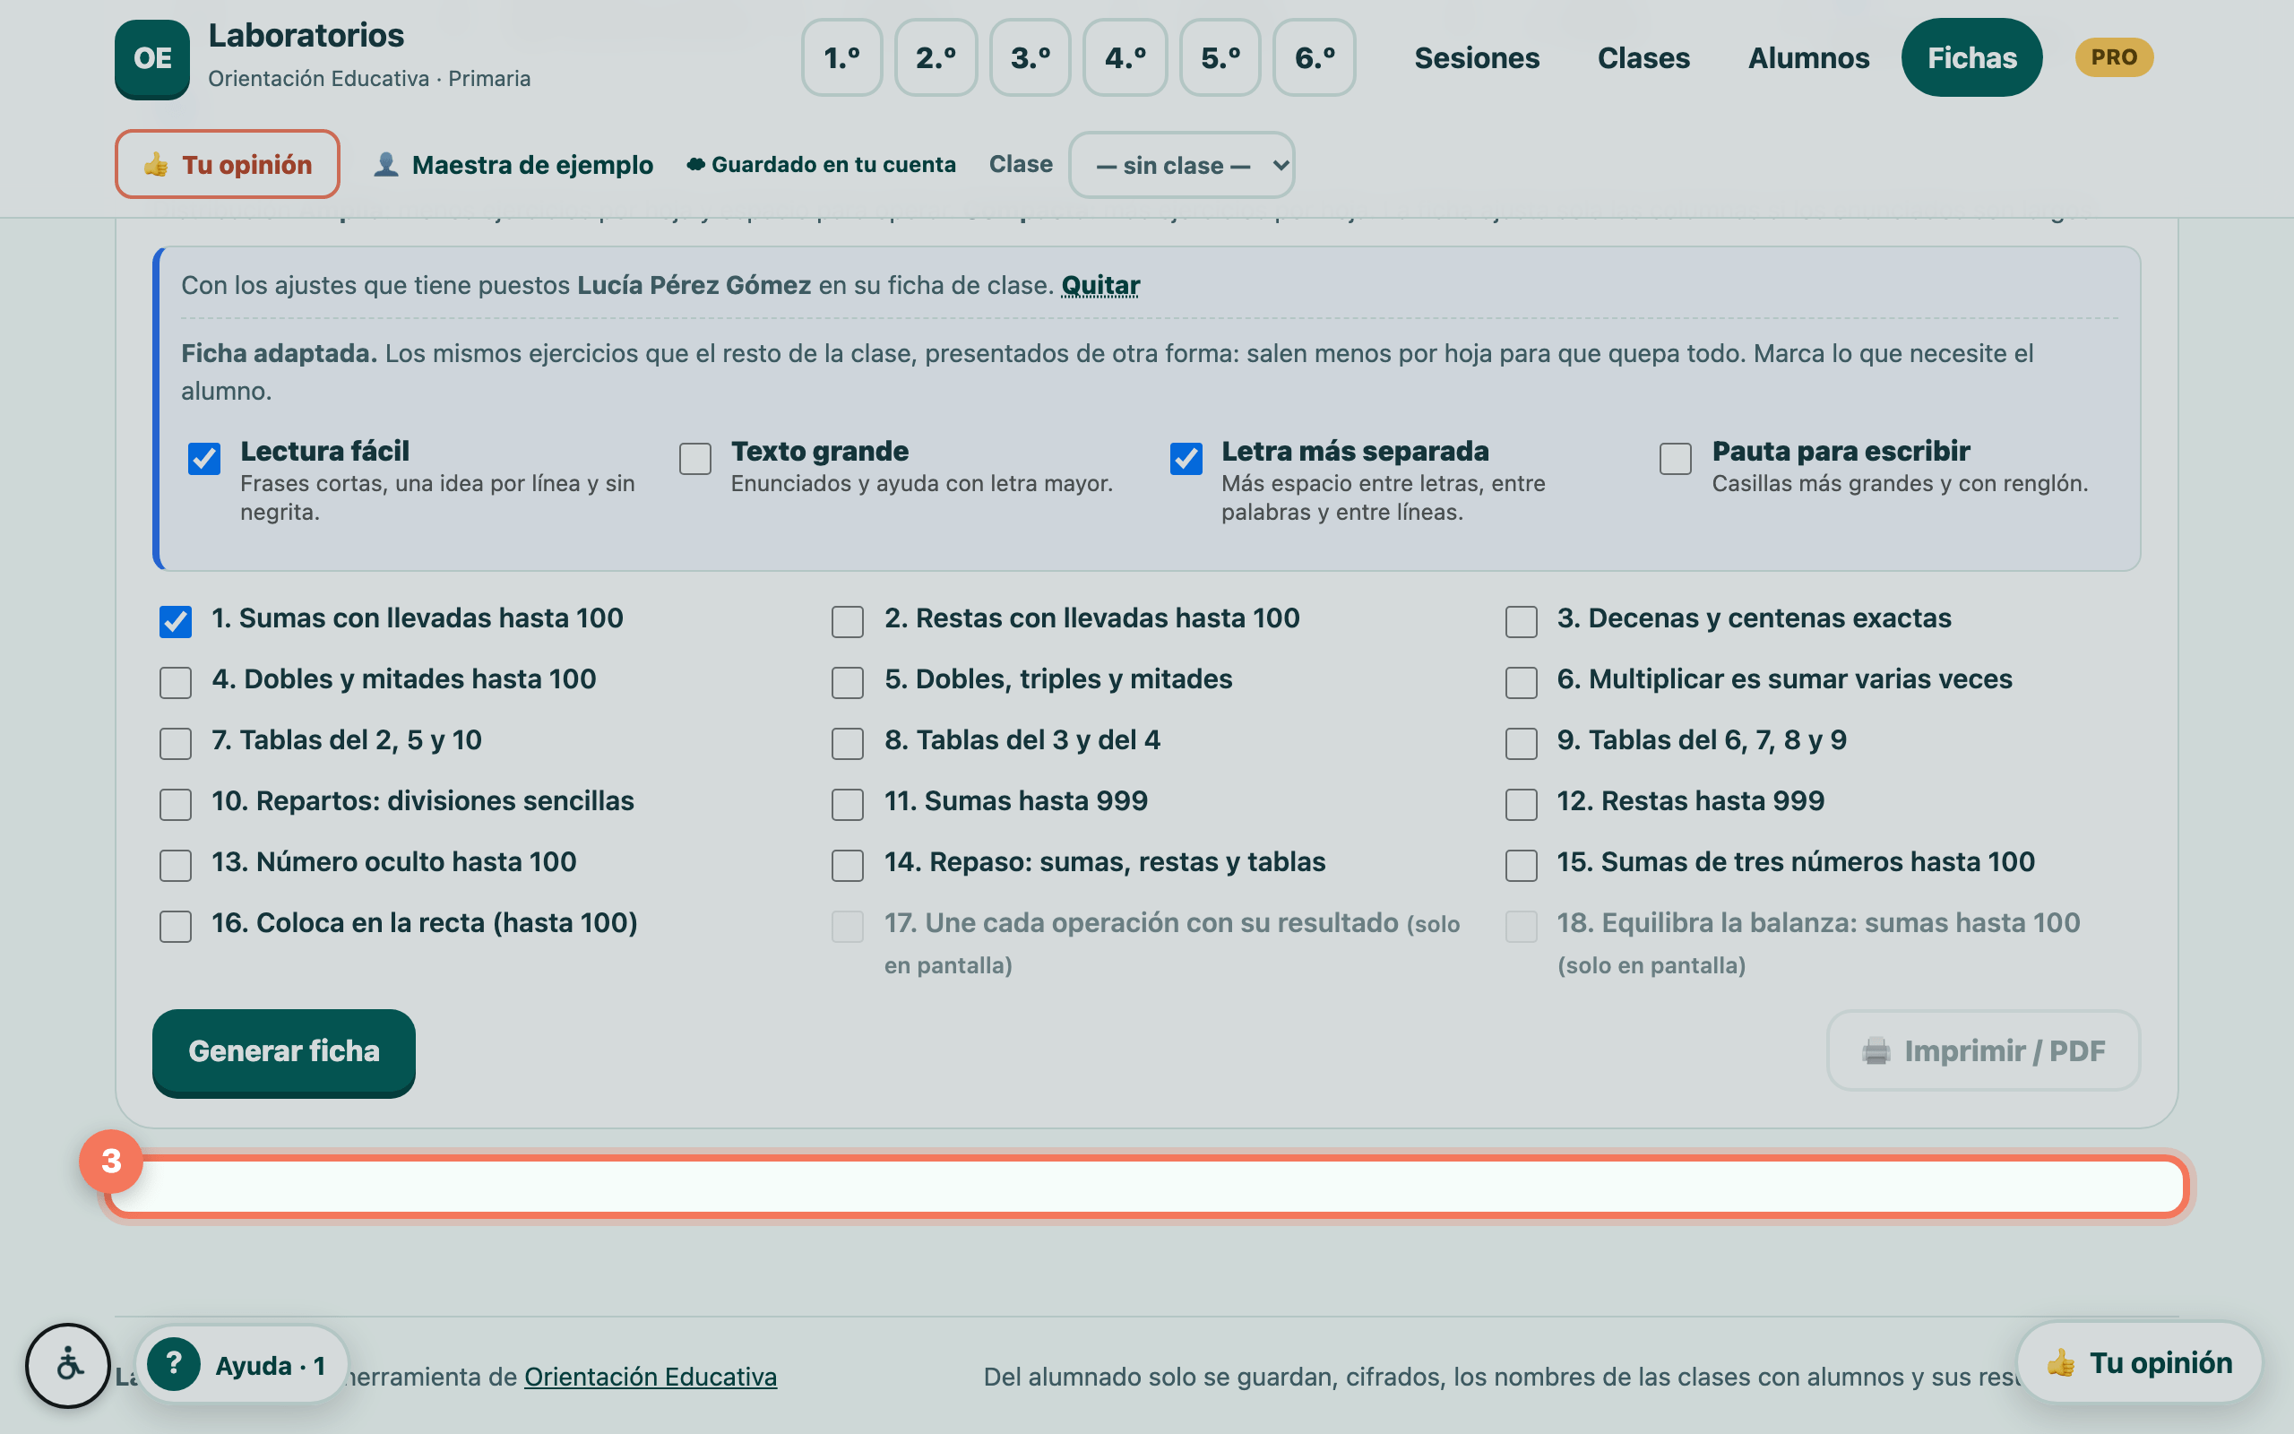This screenshot has width=2294, height=1434.
Task: Enable Texto grande checkbox
Action: coord(694,458)
